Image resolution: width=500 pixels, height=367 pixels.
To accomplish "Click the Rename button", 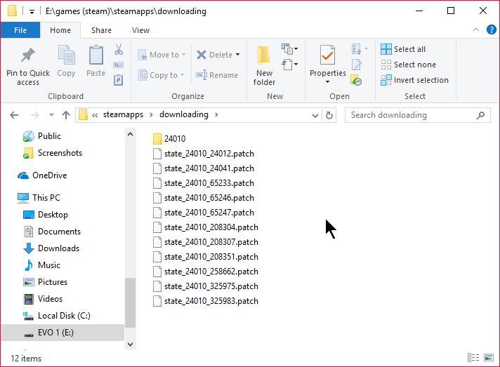I will coord(217,75).
